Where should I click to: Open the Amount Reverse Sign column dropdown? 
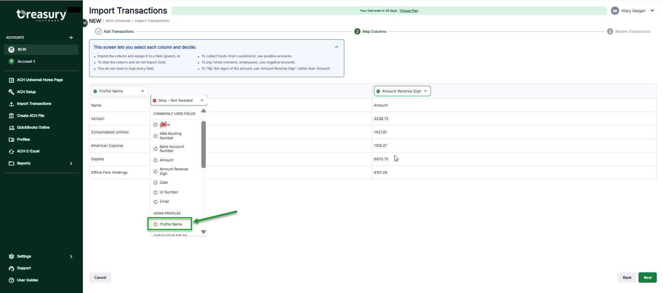point(402,91)
